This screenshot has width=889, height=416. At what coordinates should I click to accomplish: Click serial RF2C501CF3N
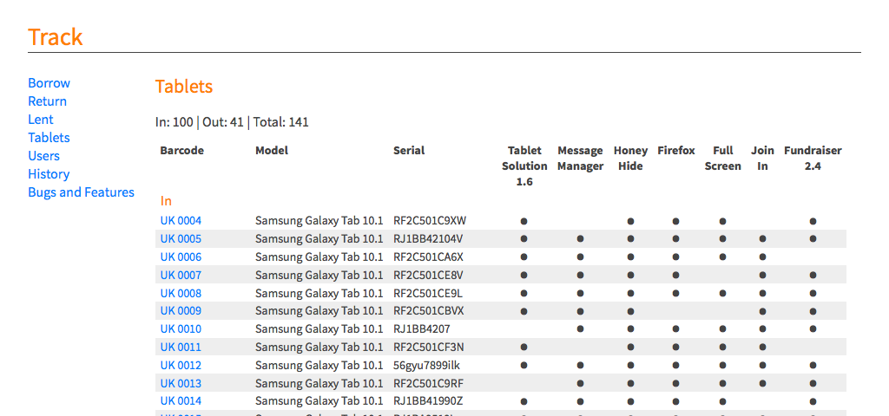click(x=429, y=347)
